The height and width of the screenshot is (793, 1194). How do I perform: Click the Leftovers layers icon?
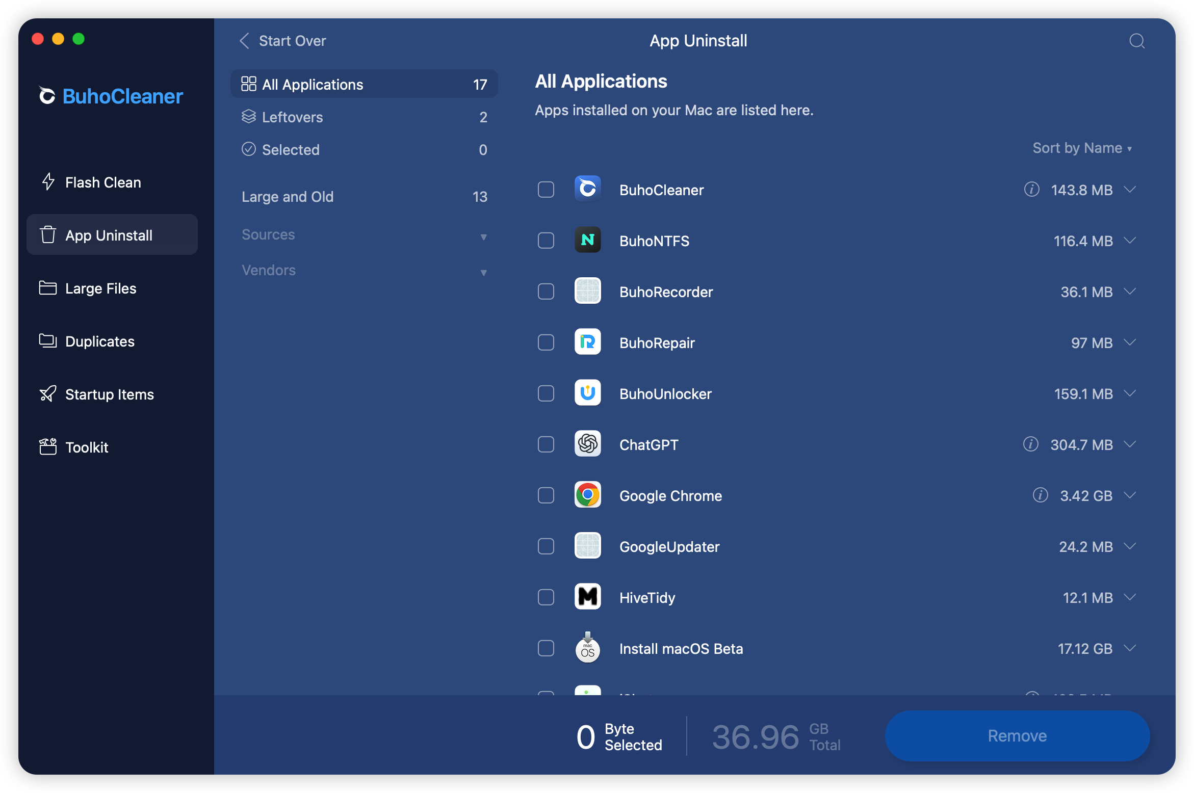point(249,116)
